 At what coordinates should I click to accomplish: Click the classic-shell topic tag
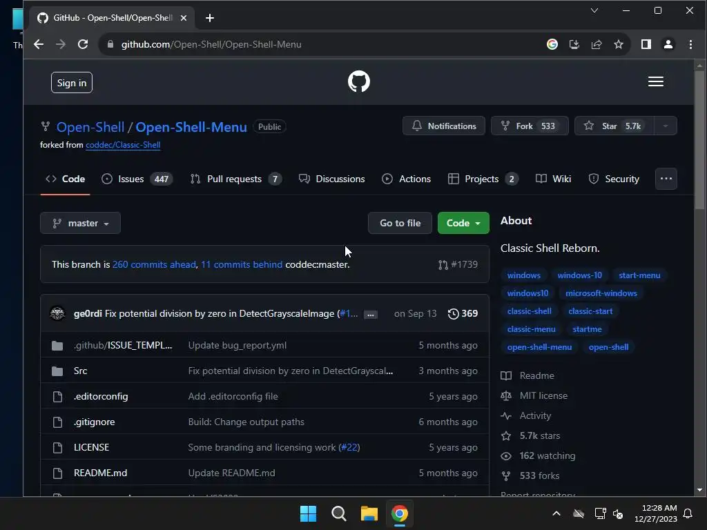click(530, 311)
